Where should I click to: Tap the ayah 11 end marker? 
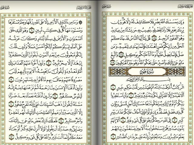click(x=61, y=121)
